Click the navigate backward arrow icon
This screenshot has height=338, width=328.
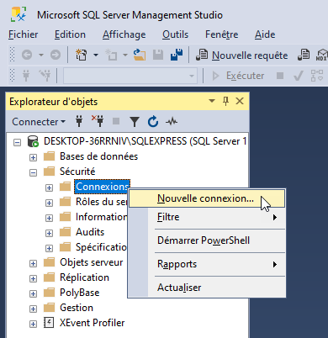(27, 55)
